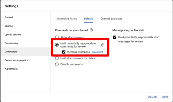173x102 pixels.
Task: Select Hold potentially inappropriate comments for review
Action: [x=57, y=45]
